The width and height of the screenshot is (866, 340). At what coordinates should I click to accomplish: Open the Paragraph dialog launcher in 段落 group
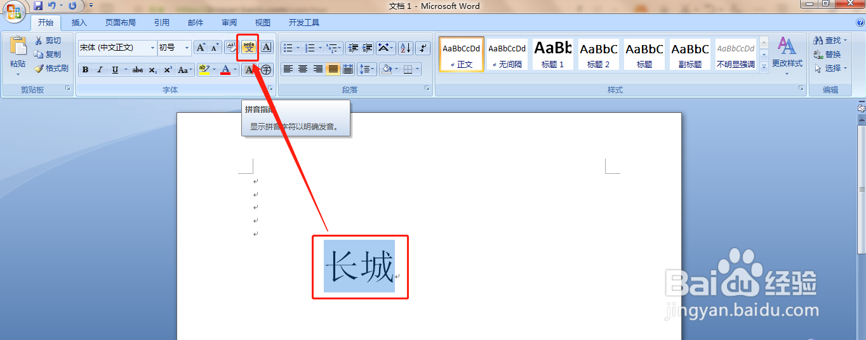[427, 89]
